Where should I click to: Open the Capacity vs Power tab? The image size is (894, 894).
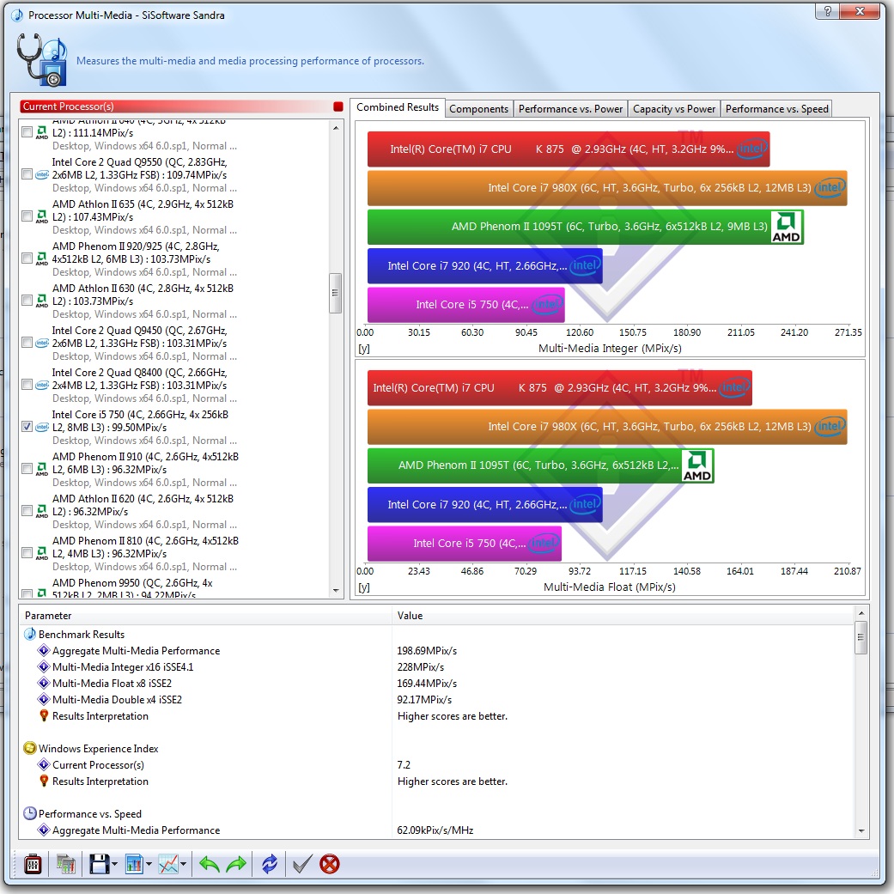[674, 109]
